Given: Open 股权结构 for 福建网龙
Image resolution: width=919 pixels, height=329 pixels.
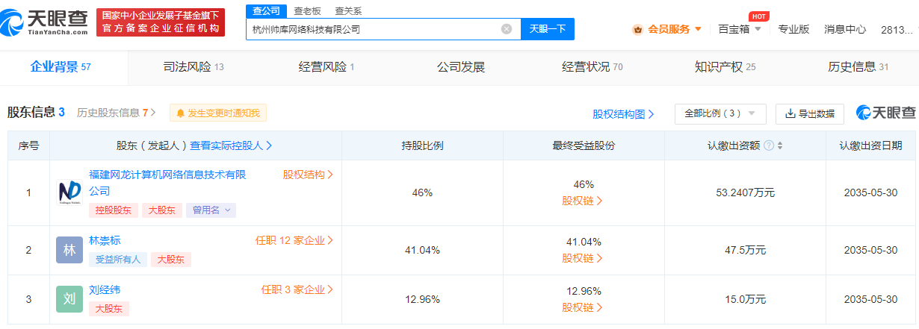Looking at the screenshot, I should click(308, 175).
